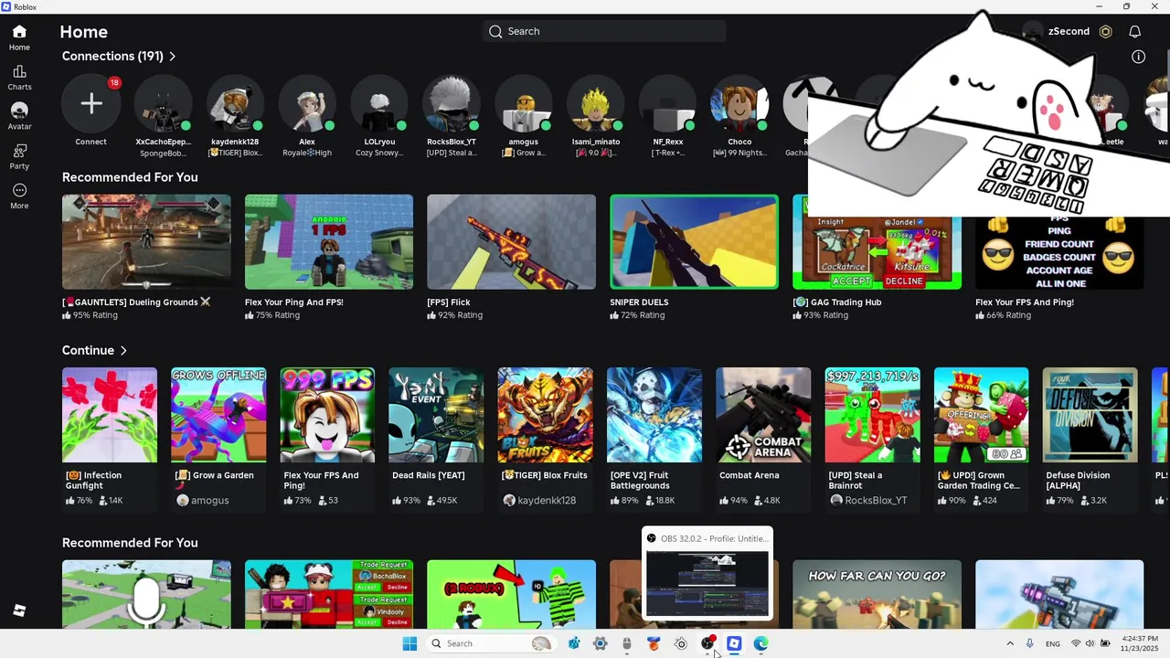Open kaydenkk128's avatar in Connections
The image size is (1170, 658).
(x=235, y=103)
